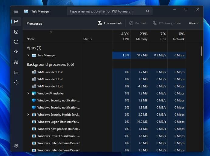Select the WMI Provider Host using 4.3 MB
210x156 pixels.
[105, 86]
